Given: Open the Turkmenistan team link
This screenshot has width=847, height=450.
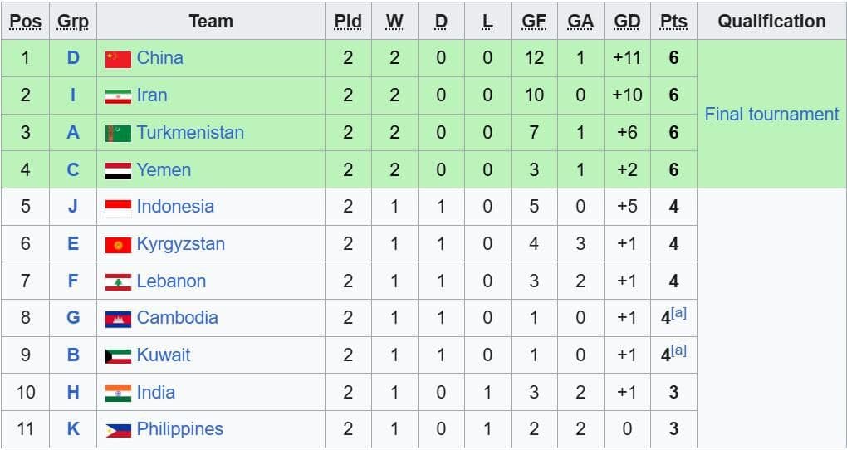Looking at the screenshot, I should click(x=190, y=132).
